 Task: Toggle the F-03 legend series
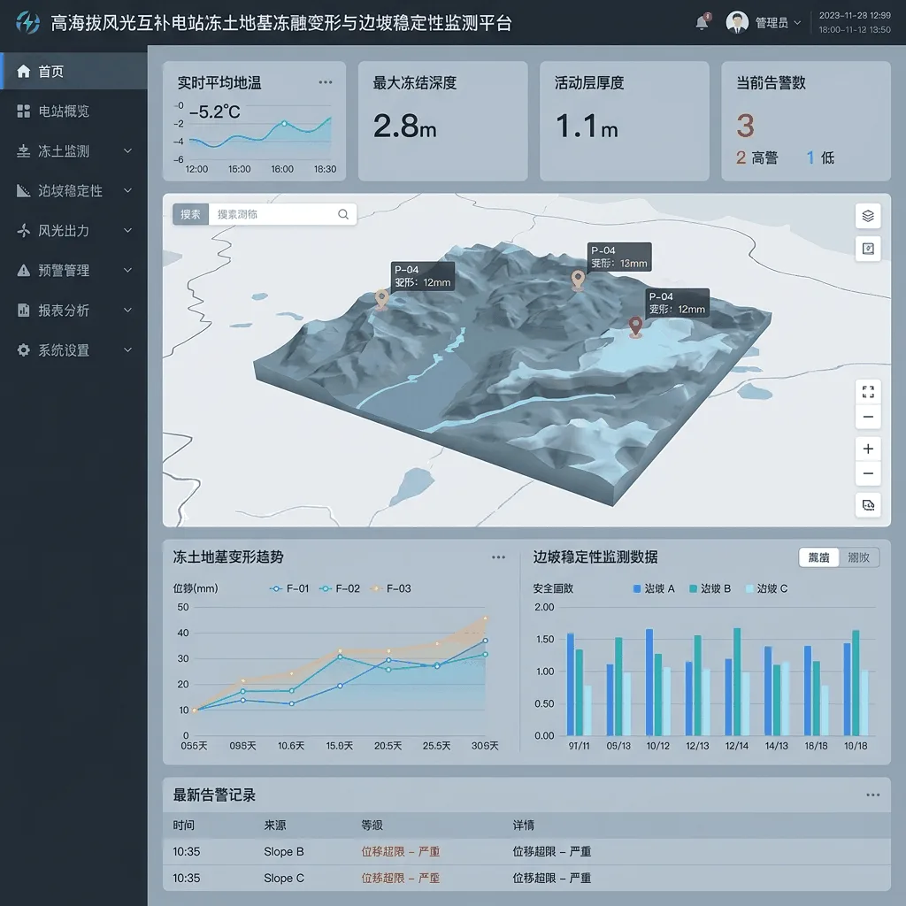[390, 588]
